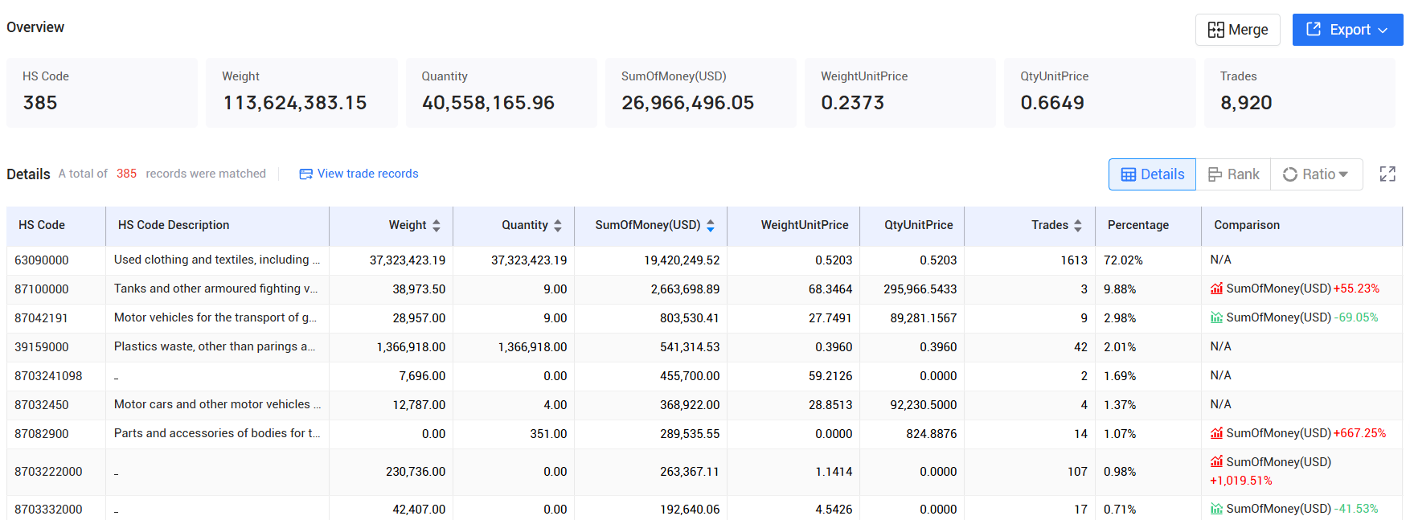Click the WeightUnitPrice column header
1410x520 pixels.
793,226
